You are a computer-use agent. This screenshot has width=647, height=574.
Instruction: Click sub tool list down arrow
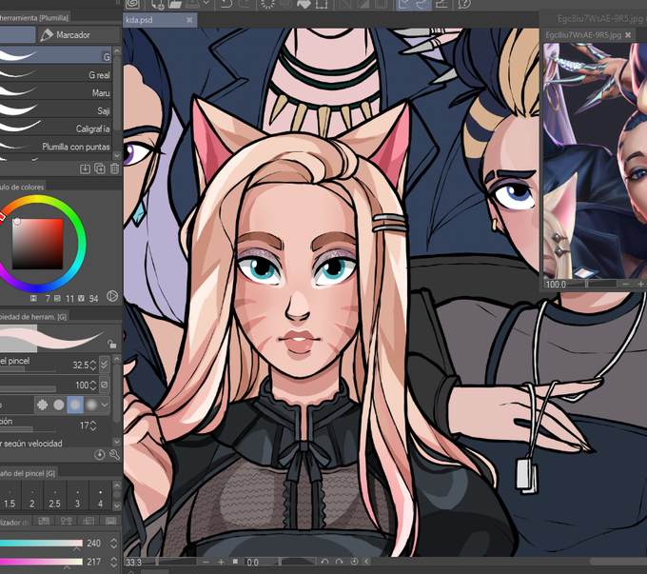coord(117,155)
